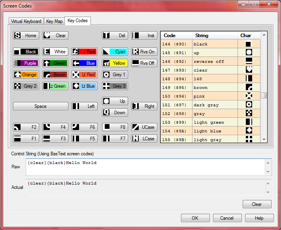Image resolution: width=281 pixels, height=230 pixels.
Task: Select the row 146 ($92) reverse off
Action: (x=210, y=61)
